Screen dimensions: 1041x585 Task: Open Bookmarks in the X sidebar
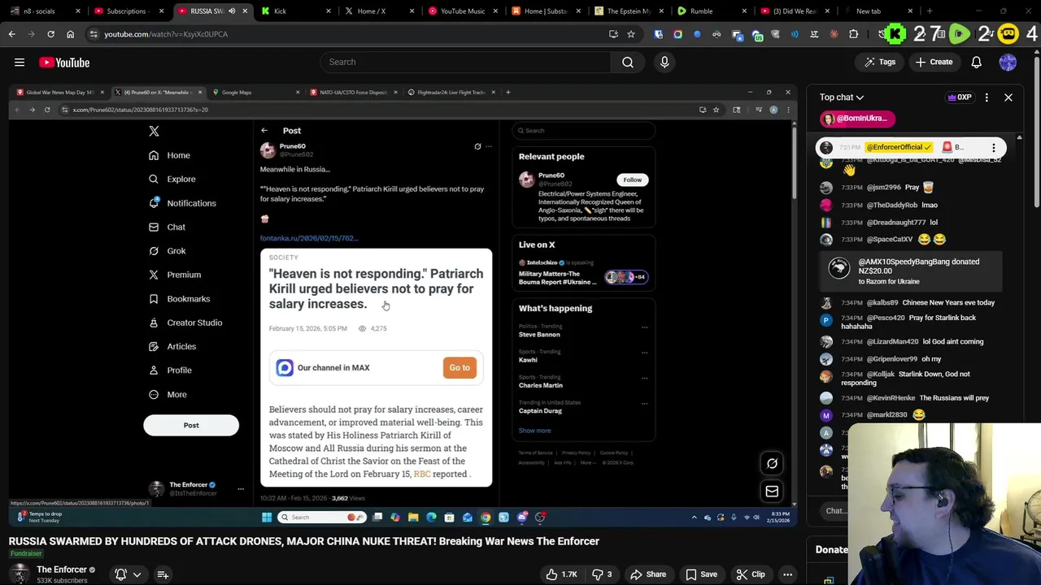pos(179,299)
